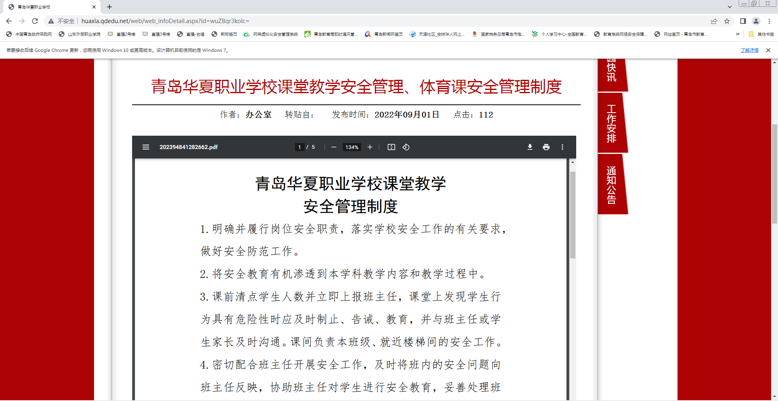Click the PDF vertical scrollbar thumb

pos(573,215)
